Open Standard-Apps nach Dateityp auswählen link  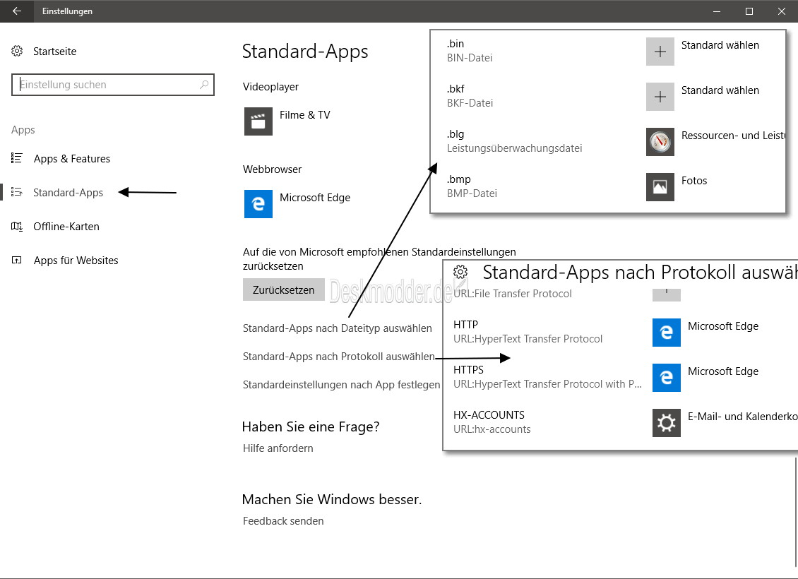[x=337, y=328]
